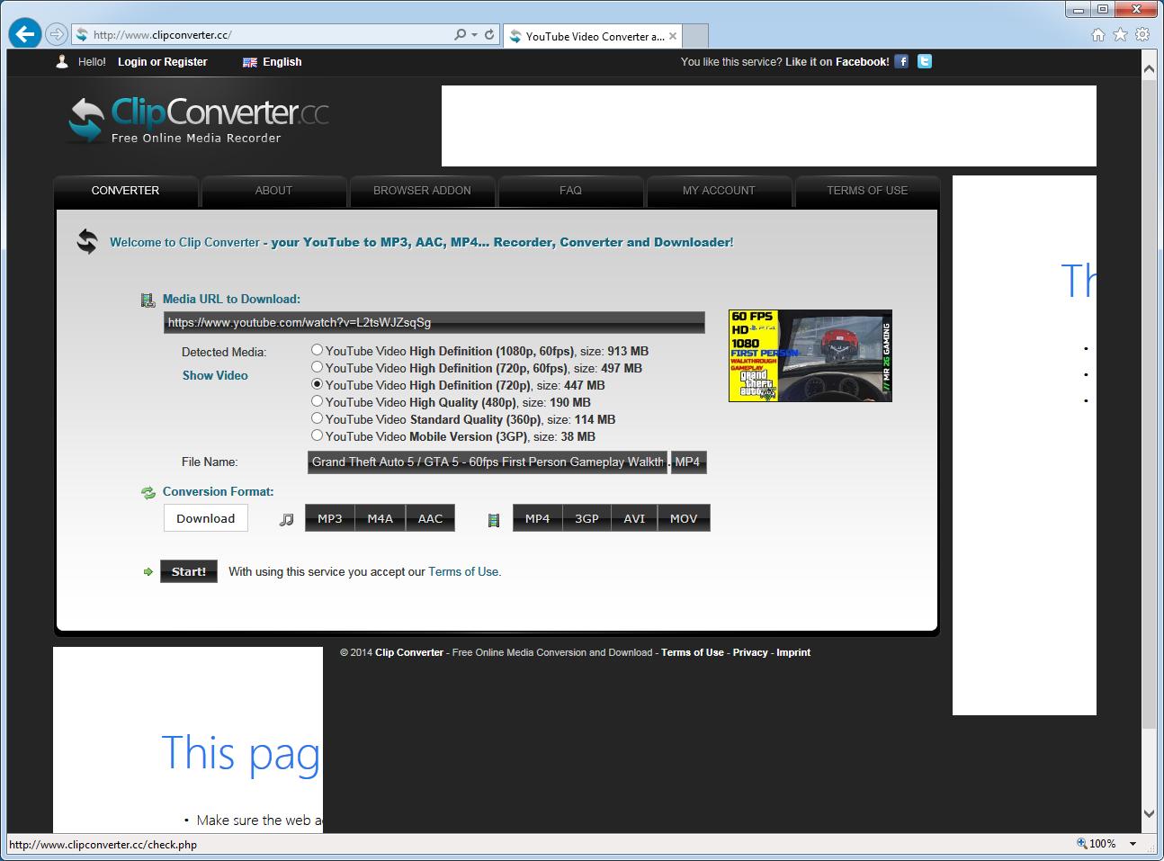Viewport: 1164px width, 861px height.
Task: Select 1080p 60fps High Definition option
Action: (317, 350)
